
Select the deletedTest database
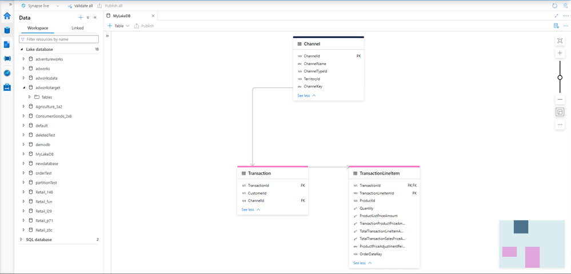point(45,135)
